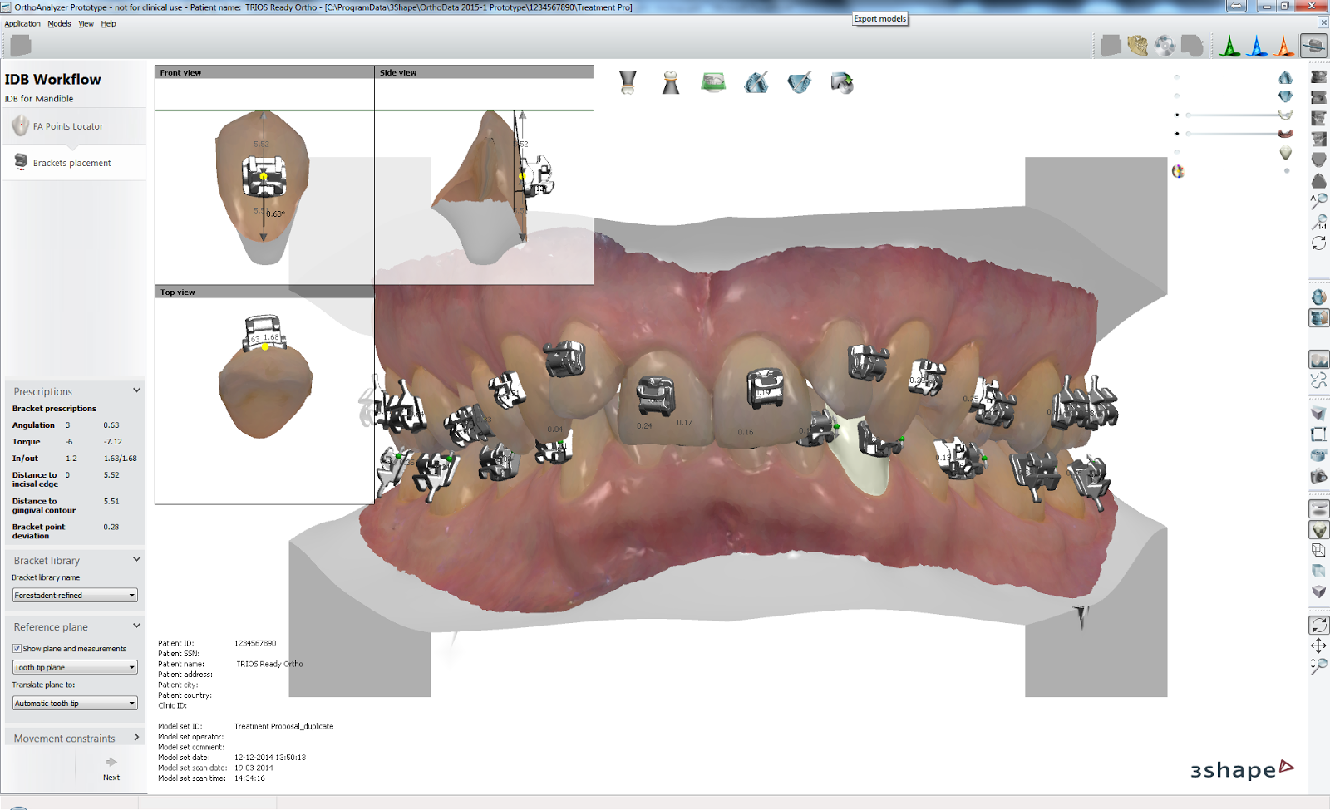Screen dimensions: 1330x810
Task: Toggle visibility of the gingiva layer
Action: 1177,133
